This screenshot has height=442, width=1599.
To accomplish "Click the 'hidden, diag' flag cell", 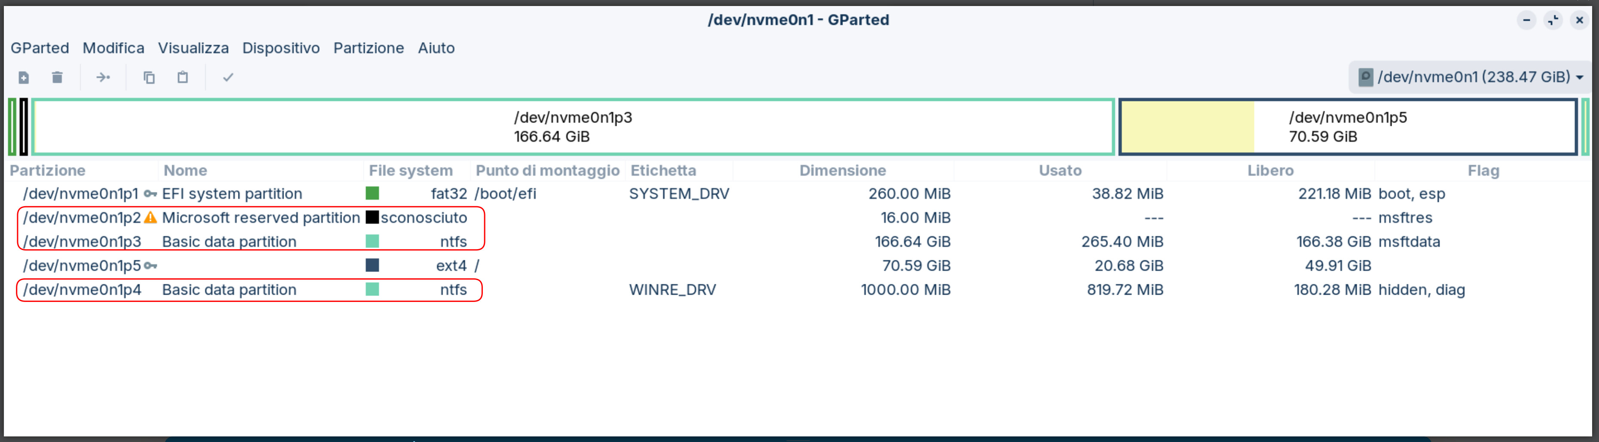I will point(1422,289).
